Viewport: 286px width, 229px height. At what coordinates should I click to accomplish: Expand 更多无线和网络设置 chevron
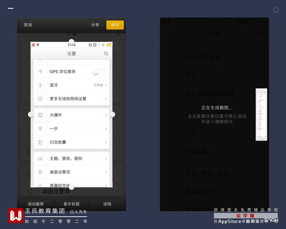point(106,99)
